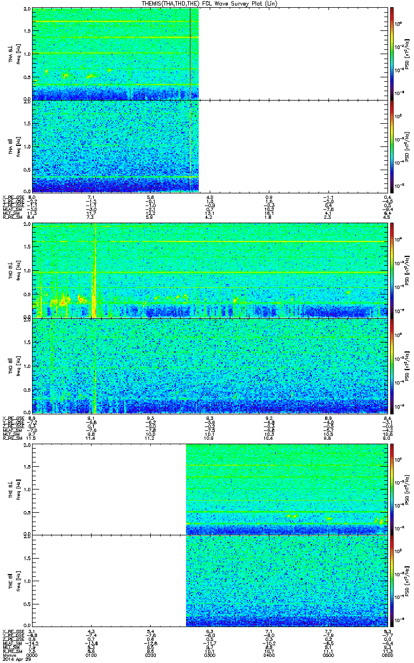Click the 1.0 tick on THD B⊥ frequency axis
Image resolution: width=414 pixels, height=663 pixels.
pos(27,271)
